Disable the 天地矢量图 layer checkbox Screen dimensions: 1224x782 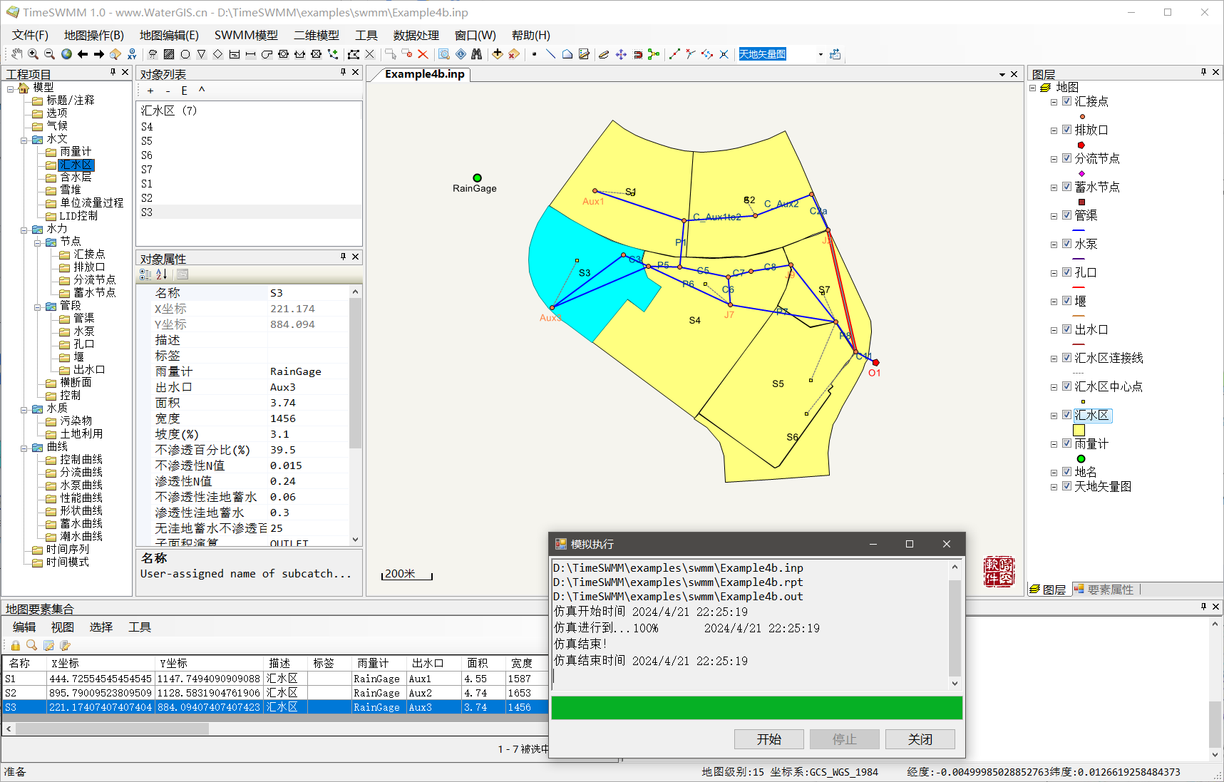(x=1066, y=486)
